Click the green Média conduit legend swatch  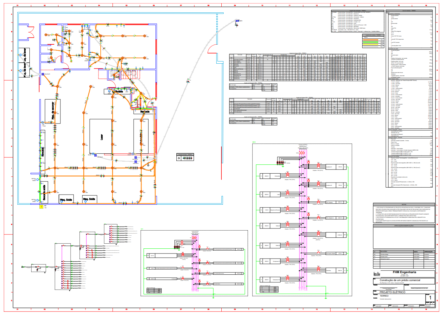tap(371, 42)
